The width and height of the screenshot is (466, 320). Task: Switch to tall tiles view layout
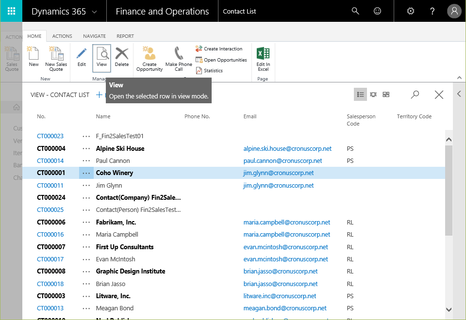373,95
